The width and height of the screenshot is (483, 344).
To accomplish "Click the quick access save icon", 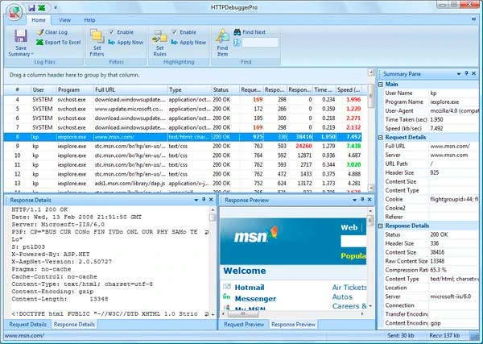I will 31,8.
